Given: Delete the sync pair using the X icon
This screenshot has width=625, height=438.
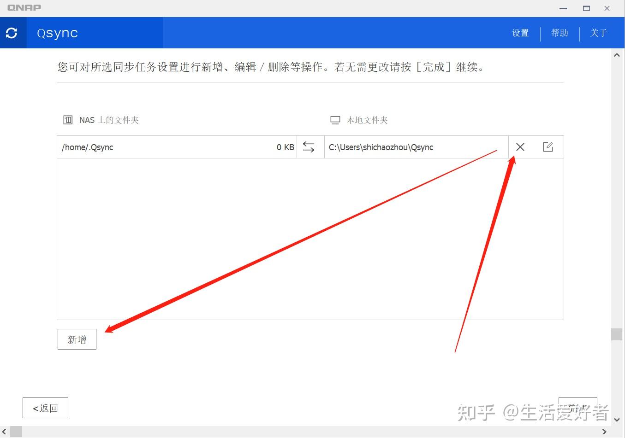Looking at the screenshot, I should click(x=520, y=146).
